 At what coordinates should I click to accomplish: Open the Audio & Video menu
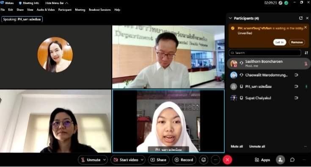point(46,9)
